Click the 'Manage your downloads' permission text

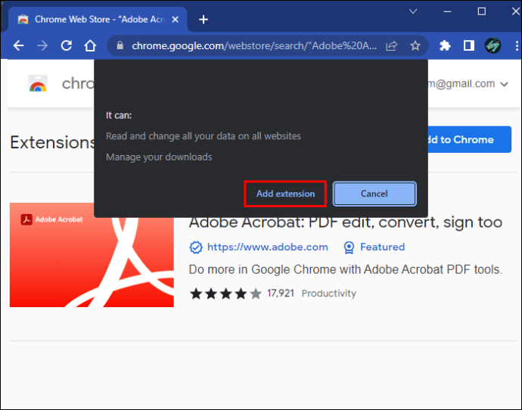pyautogui.click(x=159, y=157)
